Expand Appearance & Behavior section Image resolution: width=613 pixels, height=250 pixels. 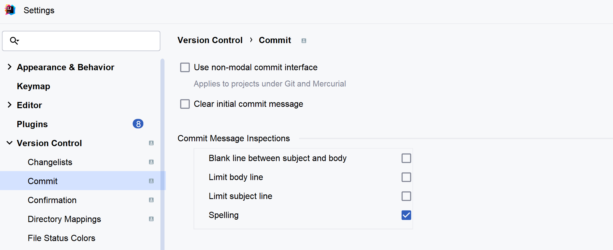(x=9, y=67)
